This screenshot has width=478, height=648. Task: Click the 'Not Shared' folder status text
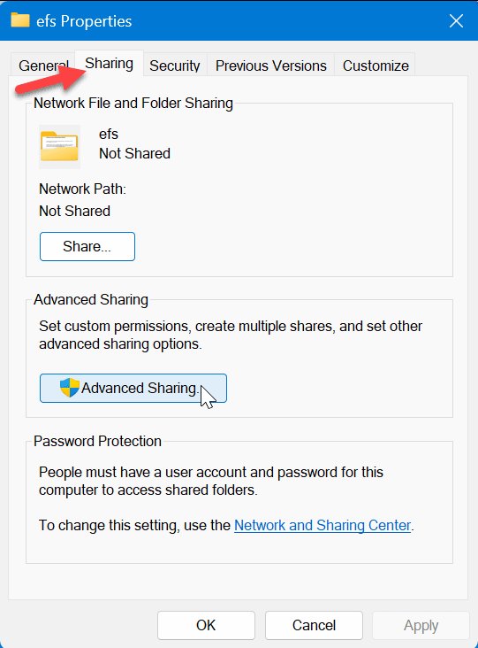point(134,153)
